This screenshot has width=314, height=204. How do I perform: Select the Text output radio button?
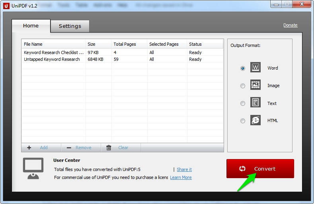point(242,103)
